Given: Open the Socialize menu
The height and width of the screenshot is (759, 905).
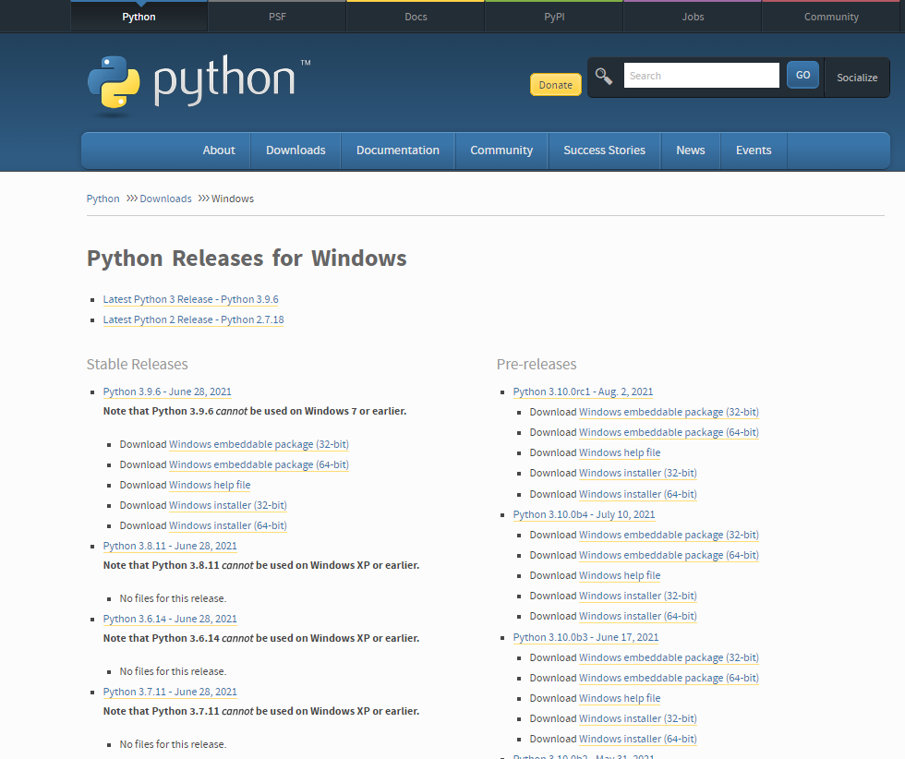Looking at the screenshot, I should pos(857,78).
